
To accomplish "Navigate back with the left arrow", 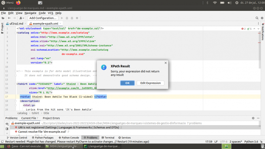I will pos(9,18).
